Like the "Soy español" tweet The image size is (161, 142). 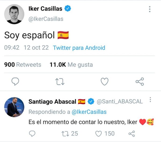(104, 82)
